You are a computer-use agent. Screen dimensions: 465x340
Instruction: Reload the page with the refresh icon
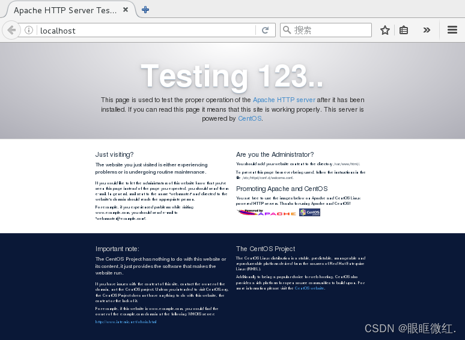(265, 30)
